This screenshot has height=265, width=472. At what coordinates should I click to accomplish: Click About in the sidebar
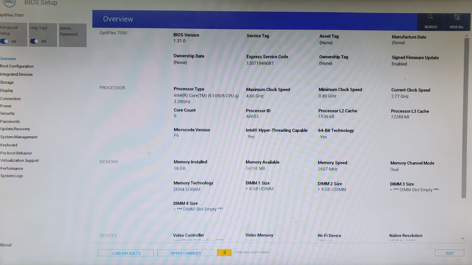click(6, 245)
